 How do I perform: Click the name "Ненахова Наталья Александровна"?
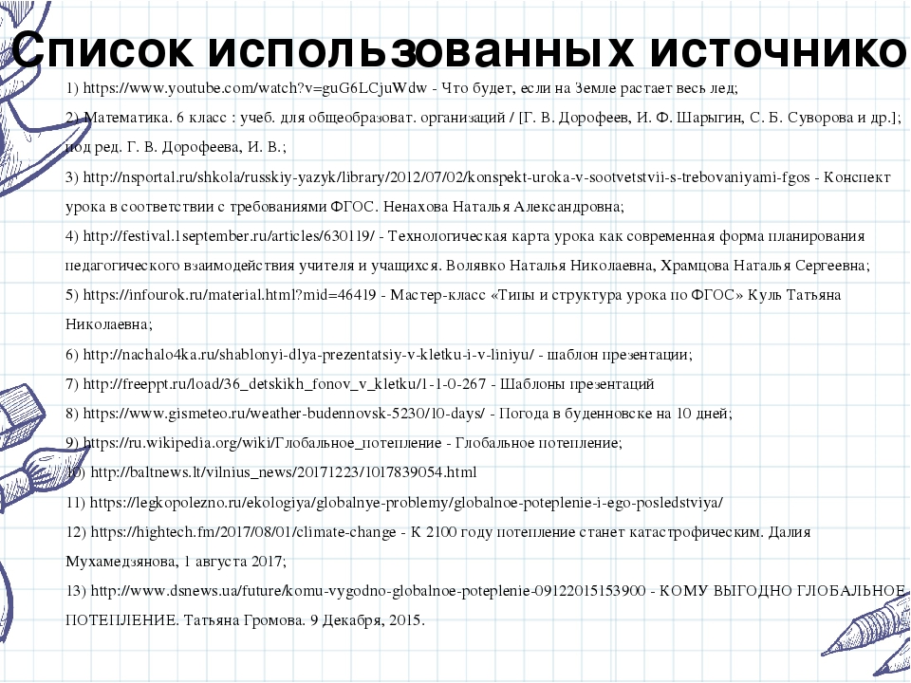point(504,207)
